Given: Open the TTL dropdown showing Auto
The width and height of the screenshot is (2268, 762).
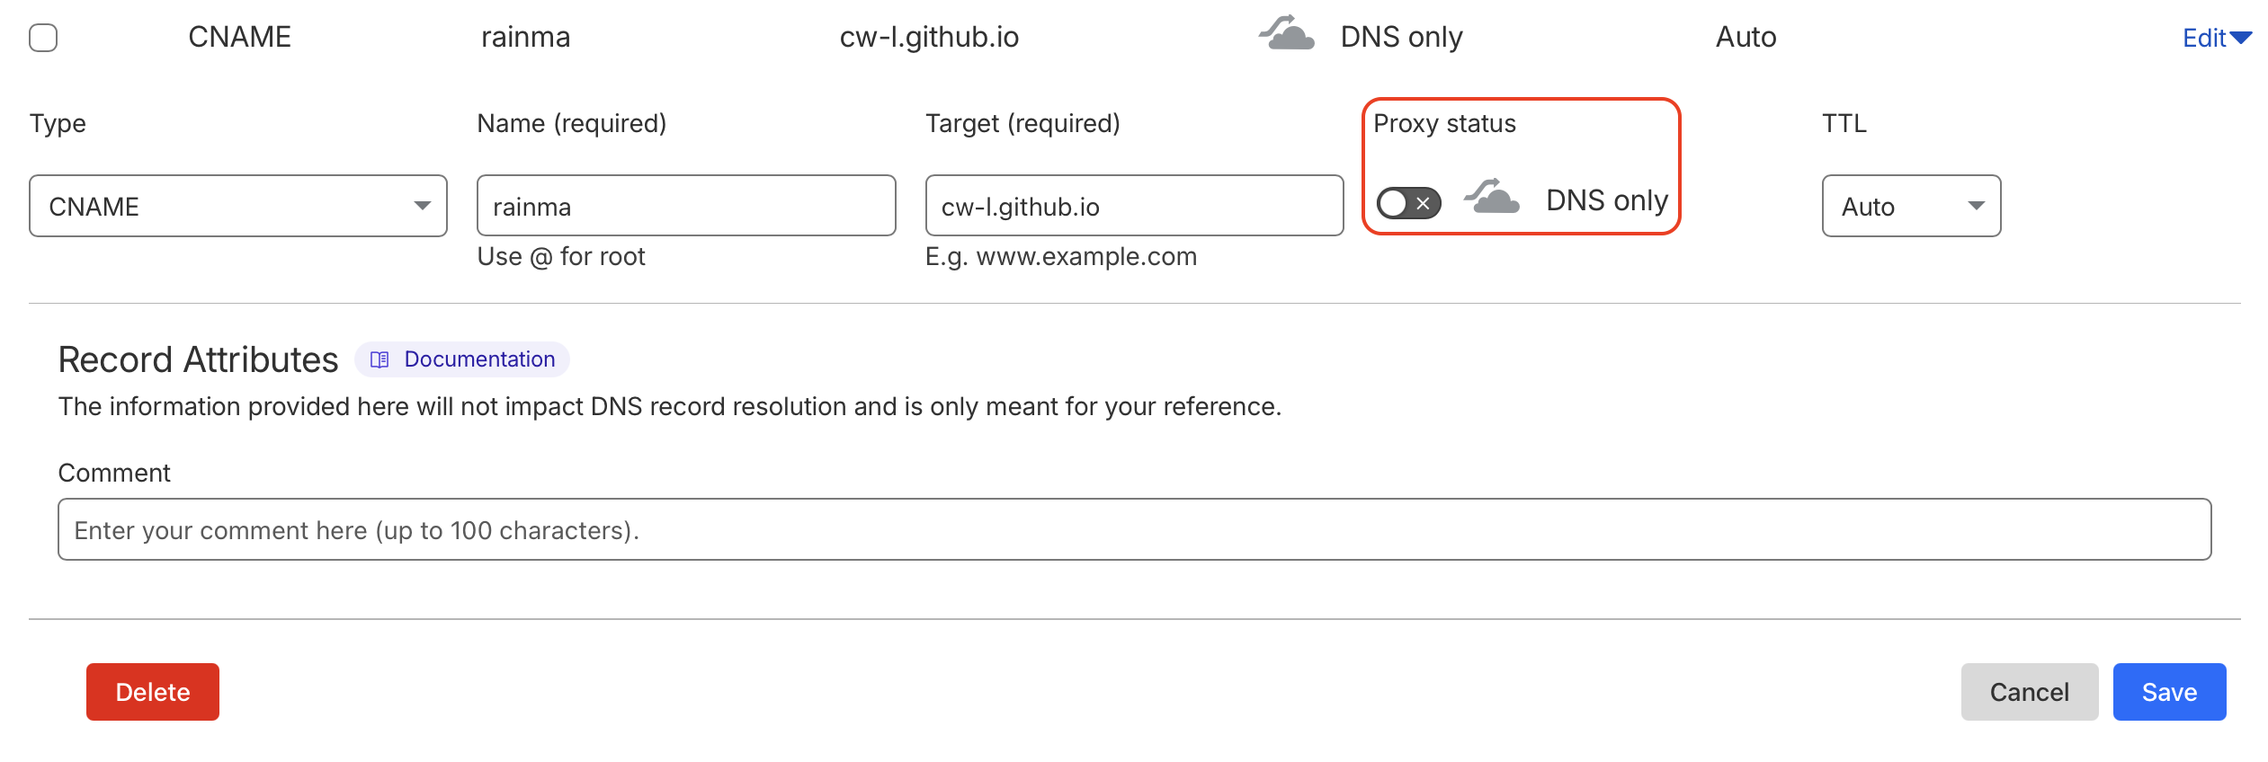Looking at the screenshot, I should pos(1910,206).
